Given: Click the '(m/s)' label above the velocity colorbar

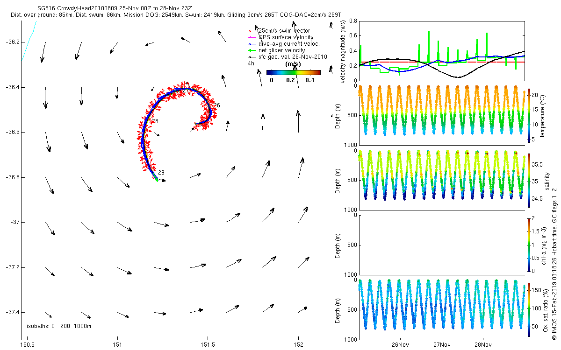Looking at the screenshot, I should [x=293, y=64].
